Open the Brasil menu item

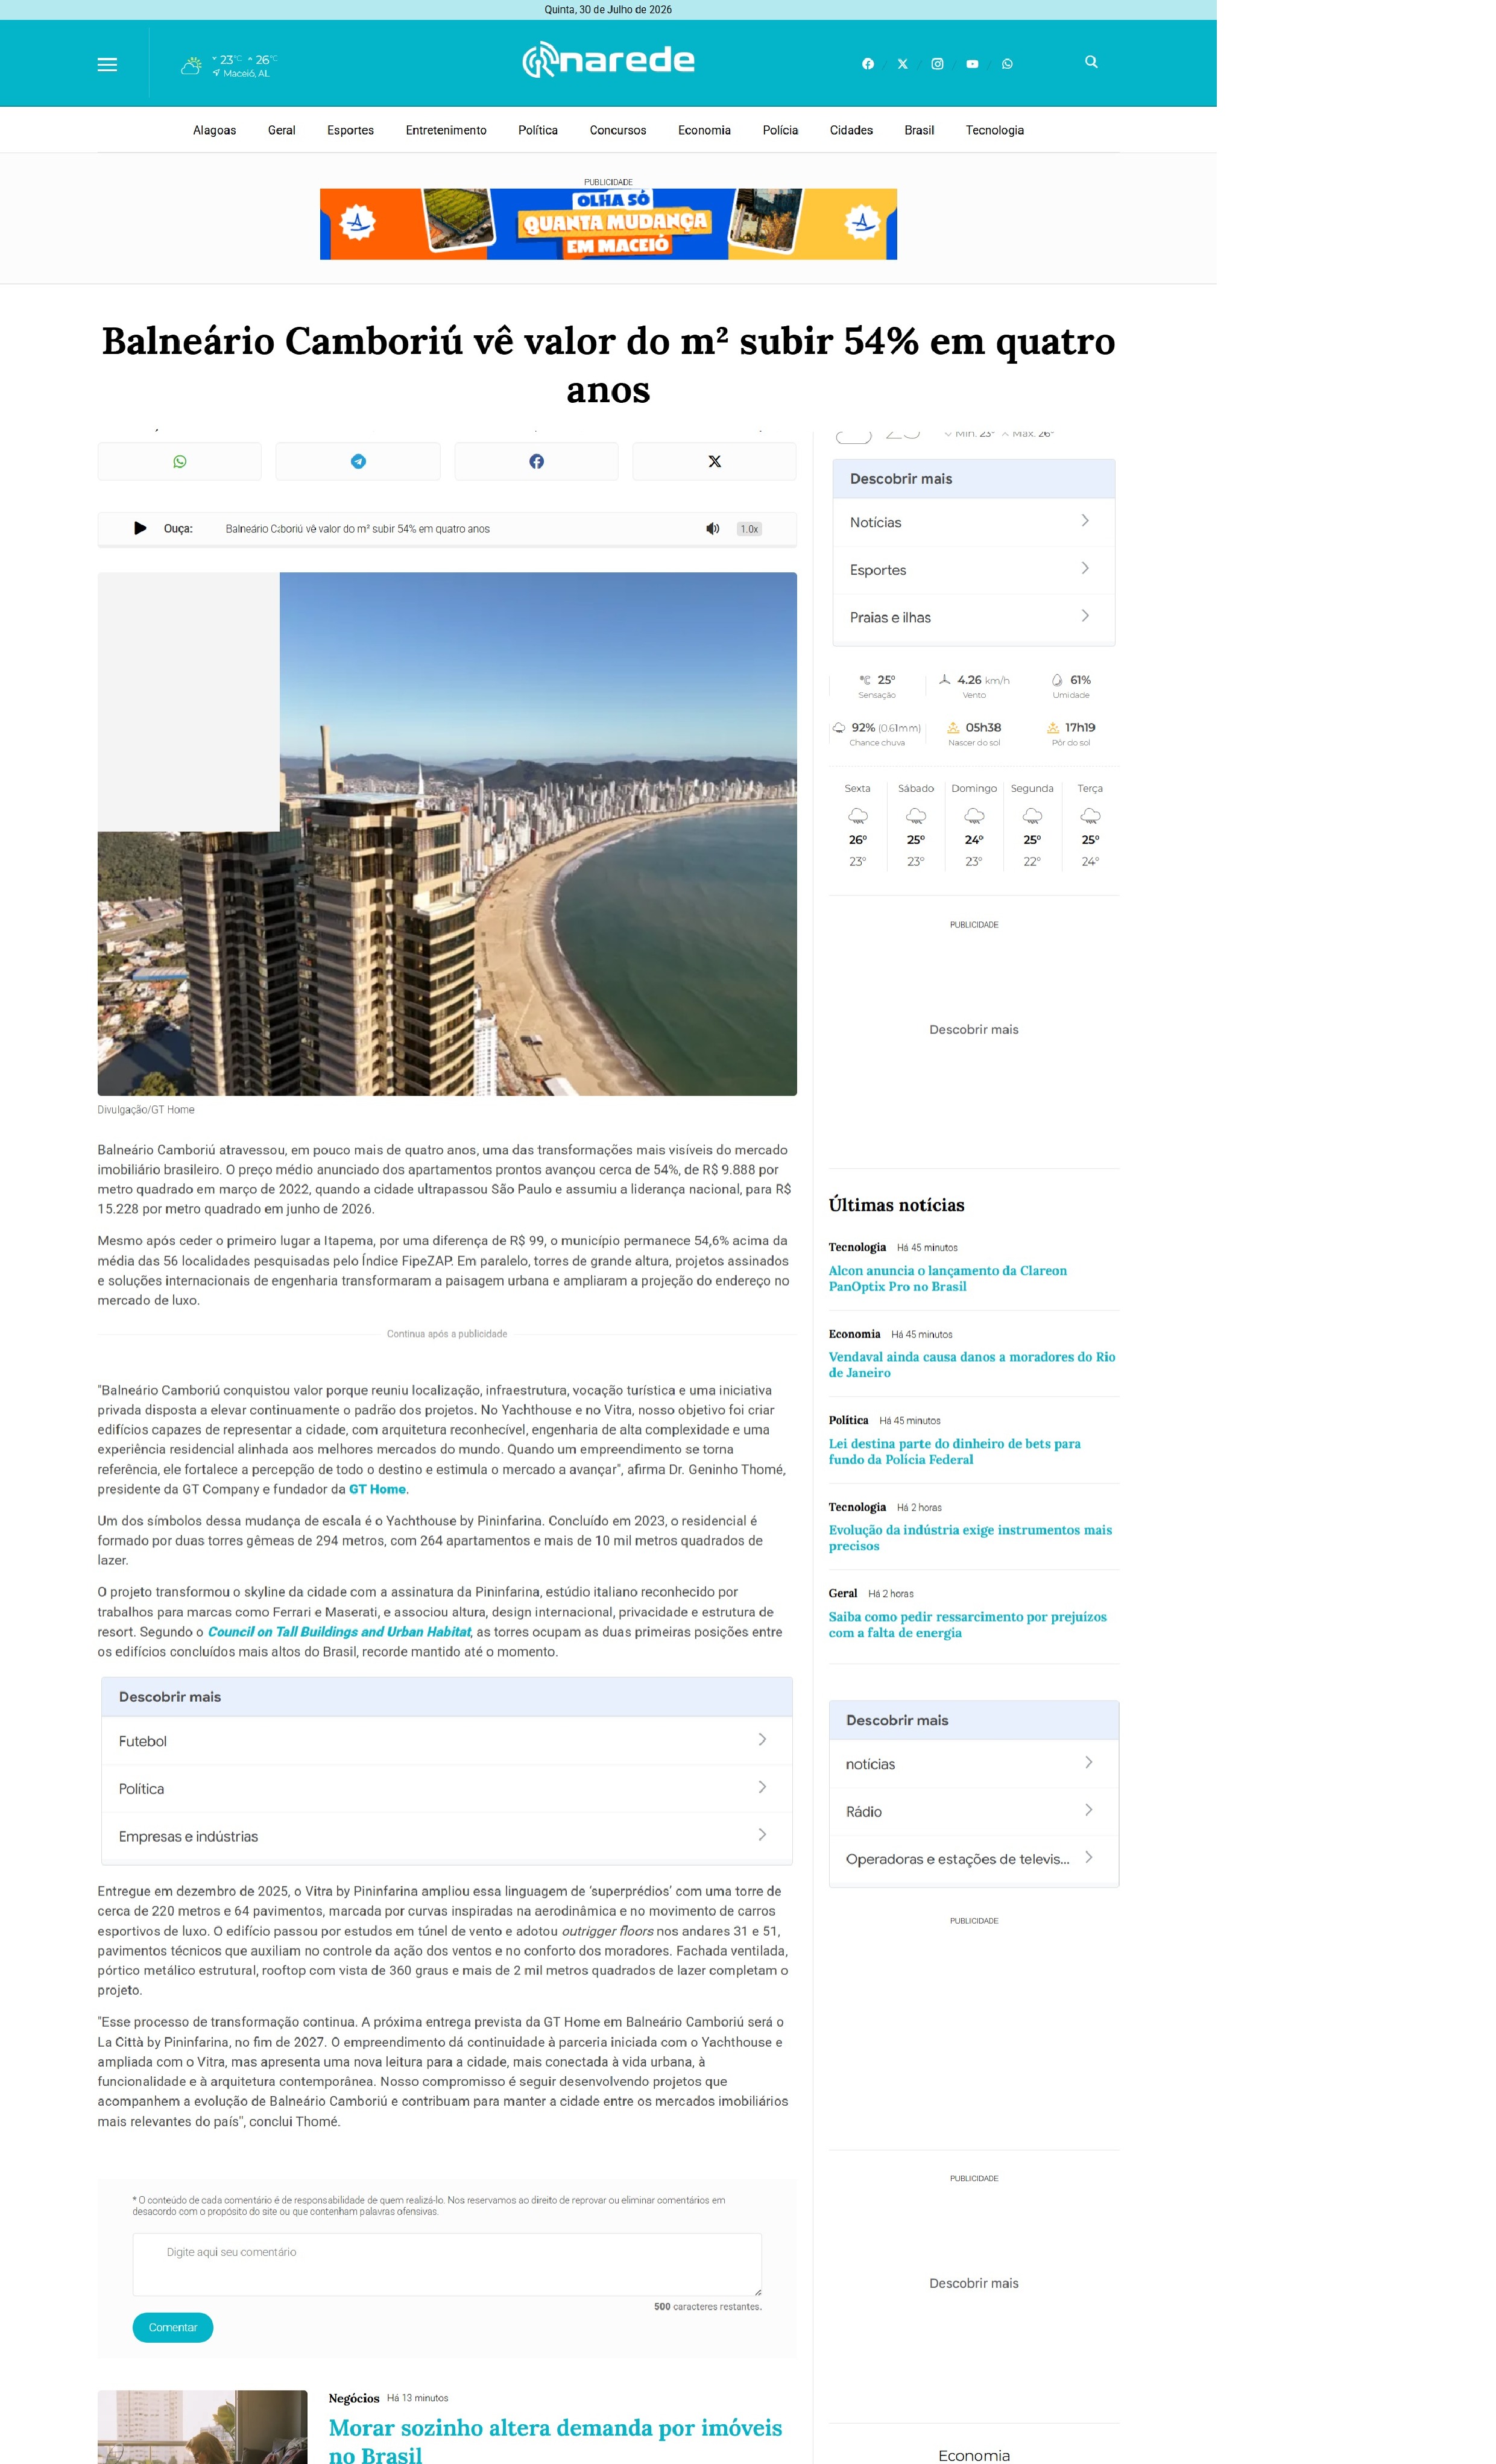click(x=919, y=130)
